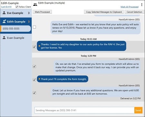Click Mark Processed button
145x117 pixels.
(42, 12)
